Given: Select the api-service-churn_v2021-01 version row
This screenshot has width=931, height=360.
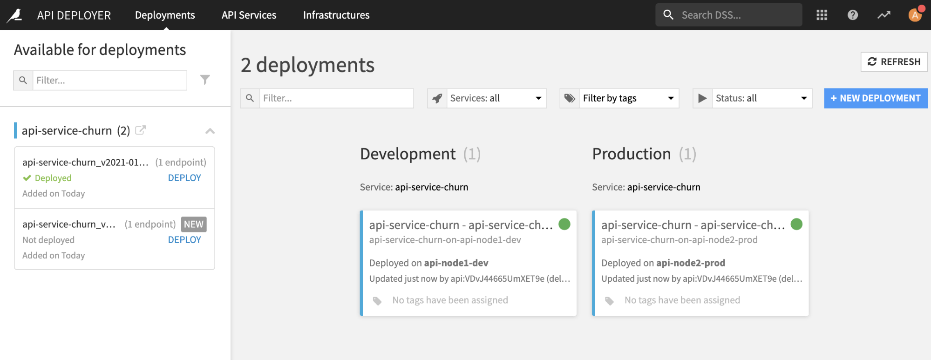Looking at the screenshot, I should pos(115,177).
